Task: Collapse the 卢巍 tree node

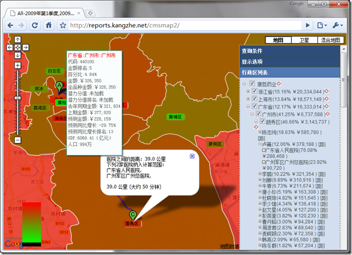Action: point(260,144)
